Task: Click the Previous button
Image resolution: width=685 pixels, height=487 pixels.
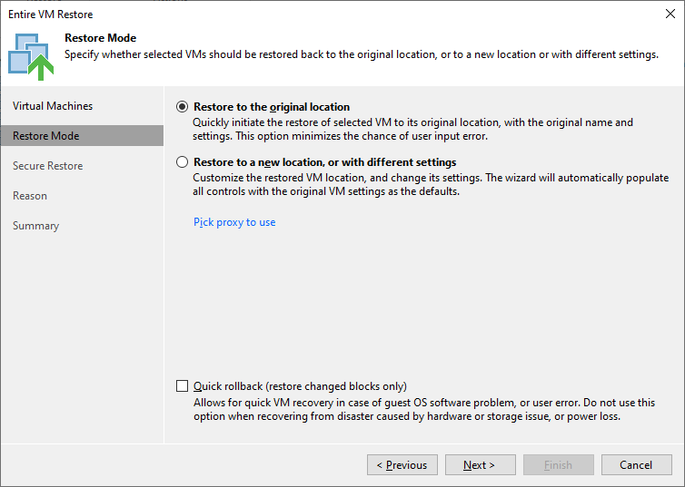Action: point(402,464)
